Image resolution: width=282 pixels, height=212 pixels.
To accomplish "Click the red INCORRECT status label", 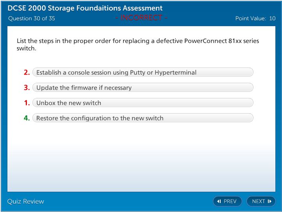I will (x=141, y=18).
